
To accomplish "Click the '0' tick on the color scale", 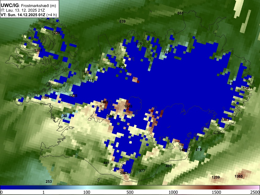I will (x=2, y=192).
